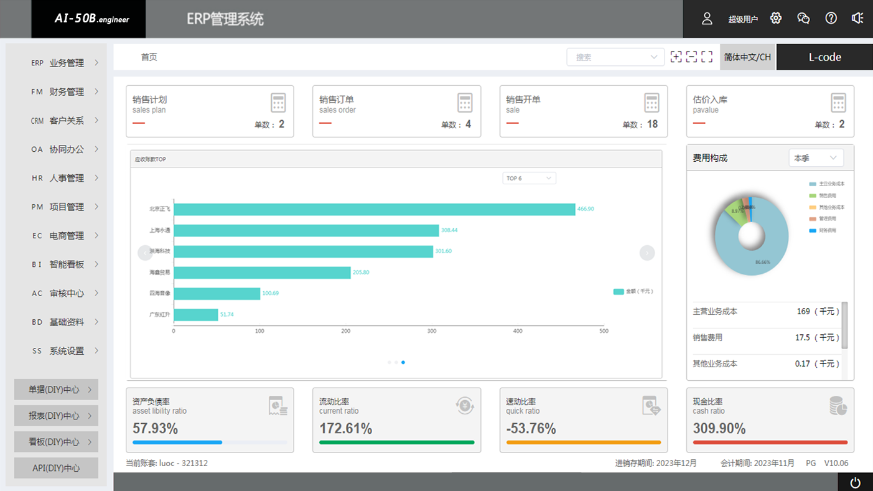Click the speaker announcement icon
The width and height of the screenshot is (873, 491).
pyautogui.click(x=857, y=19)
